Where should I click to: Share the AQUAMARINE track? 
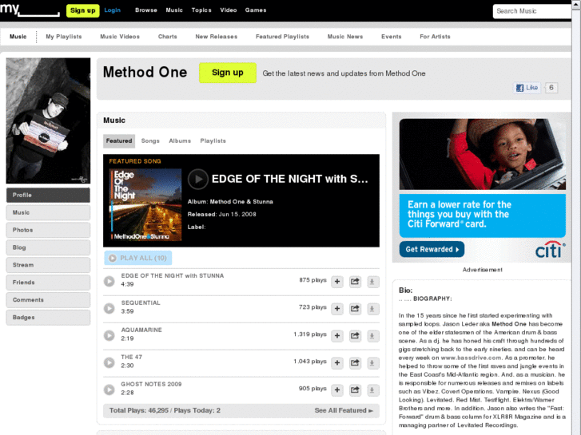[355, 336]
